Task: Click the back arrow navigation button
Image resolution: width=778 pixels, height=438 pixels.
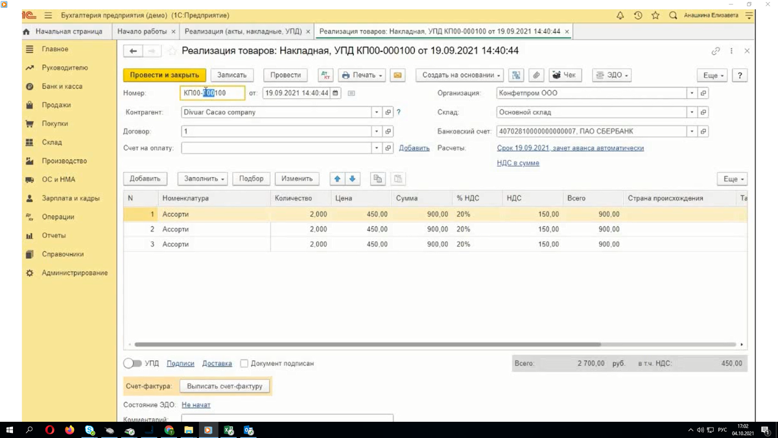Action: pyautogui.click(x=133, y=51)
